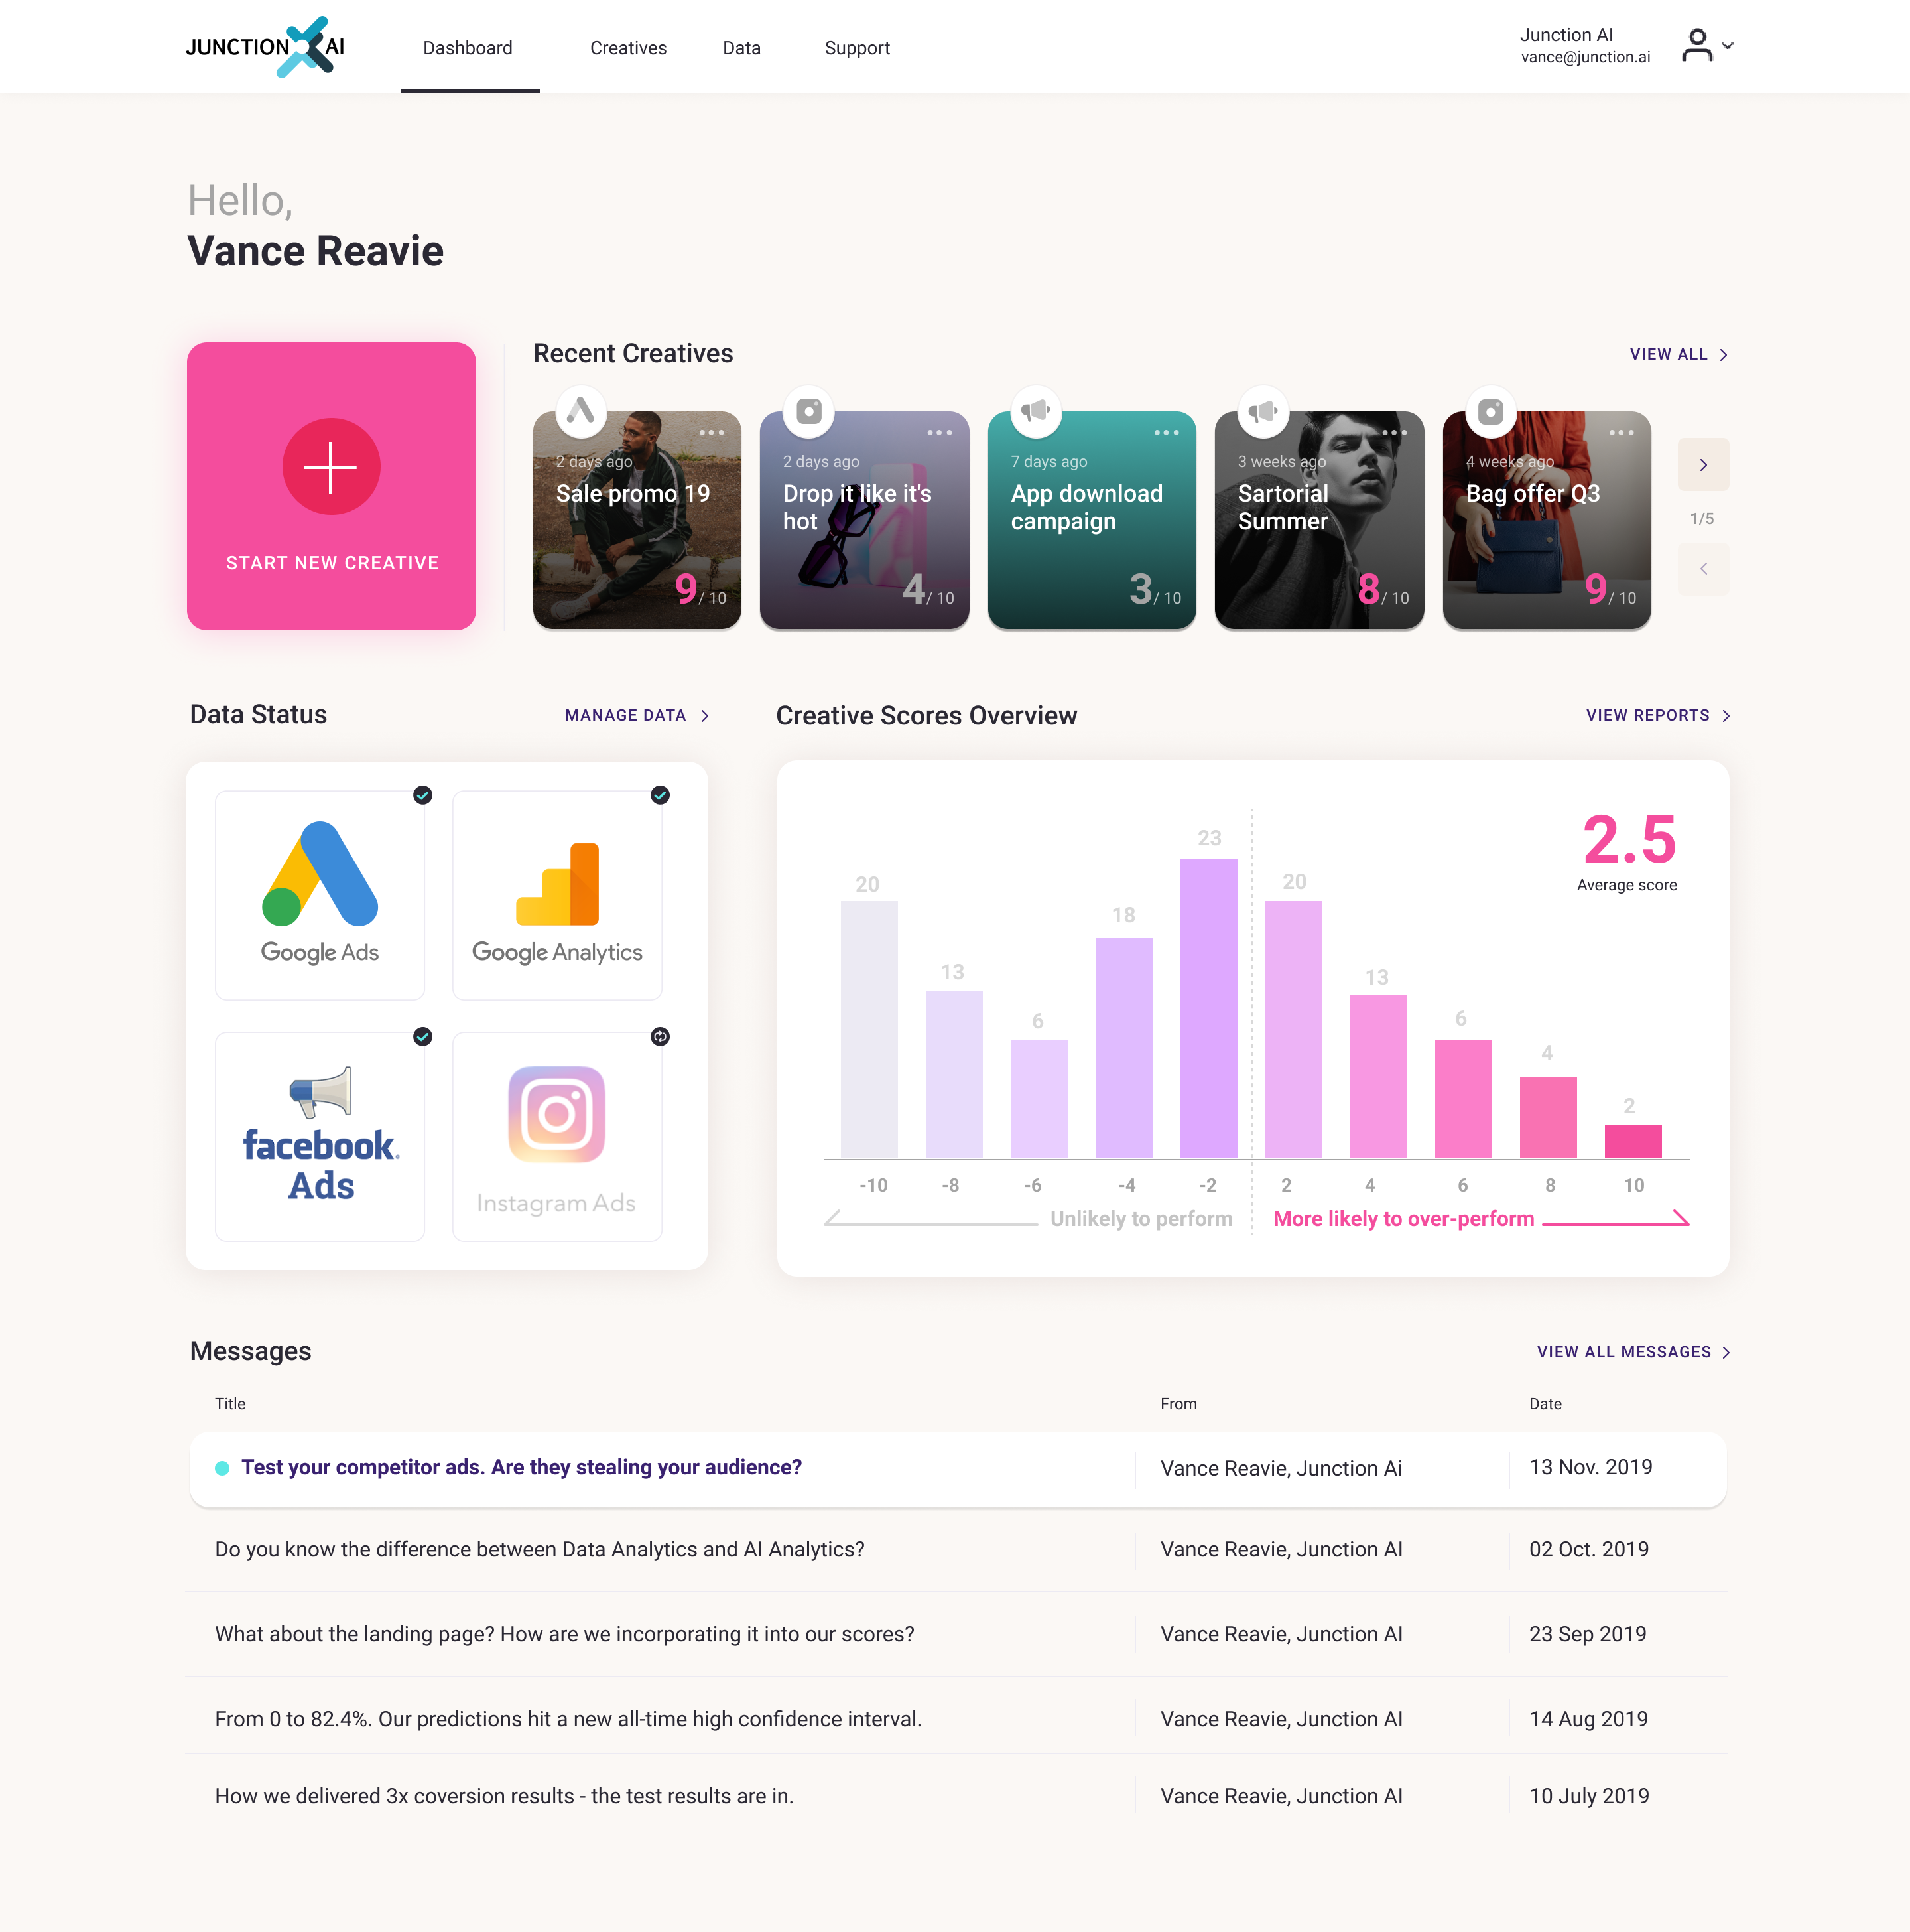Click the Junction AI logo
Screen dimensions: 1910x1932
click(x=266, y=47)
